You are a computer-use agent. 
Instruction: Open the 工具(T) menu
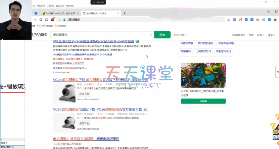pos(50,5)
